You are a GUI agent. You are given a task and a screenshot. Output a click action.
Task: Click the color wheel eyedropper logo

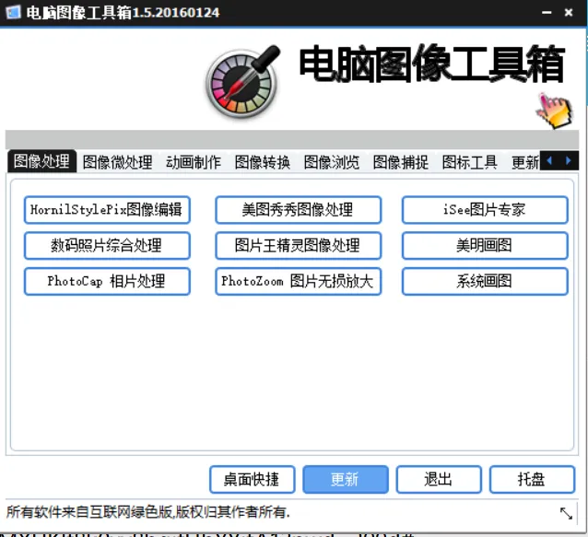point(243,82)
